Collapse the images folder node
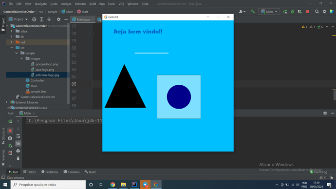This screenshot has width=336, height=189. tap(21, 58)
